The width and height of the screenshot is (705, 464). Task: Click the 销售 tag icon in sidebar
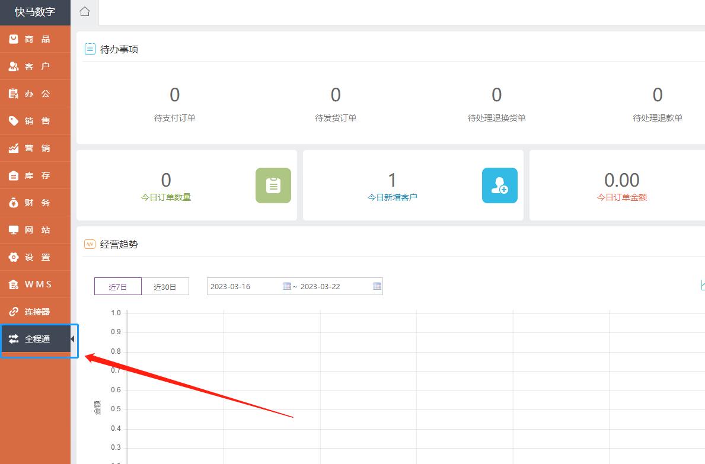coord(14,121)
